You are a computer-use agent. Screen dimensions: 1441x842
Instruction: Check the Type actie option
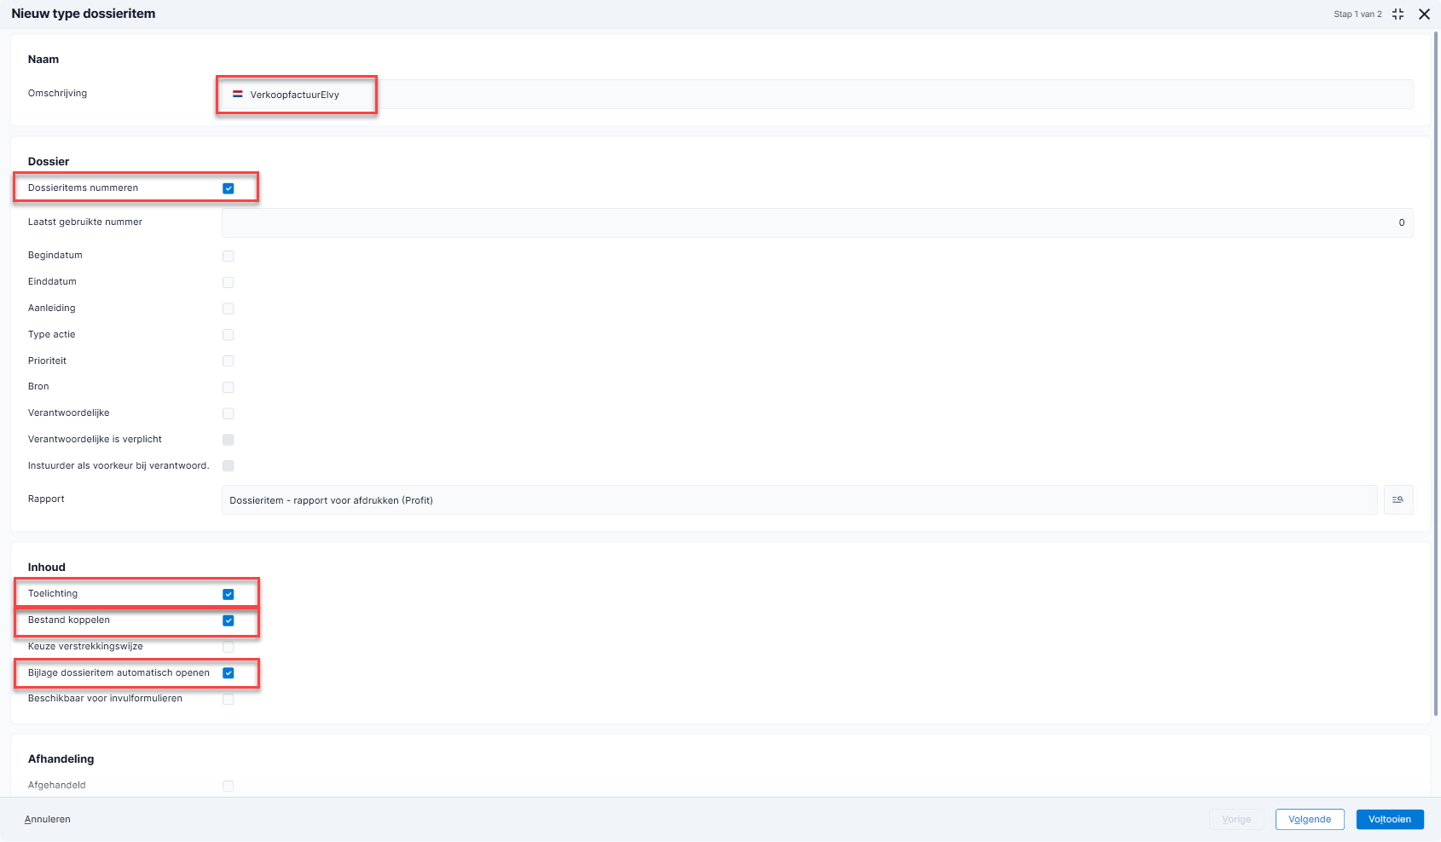pos(229,335)
